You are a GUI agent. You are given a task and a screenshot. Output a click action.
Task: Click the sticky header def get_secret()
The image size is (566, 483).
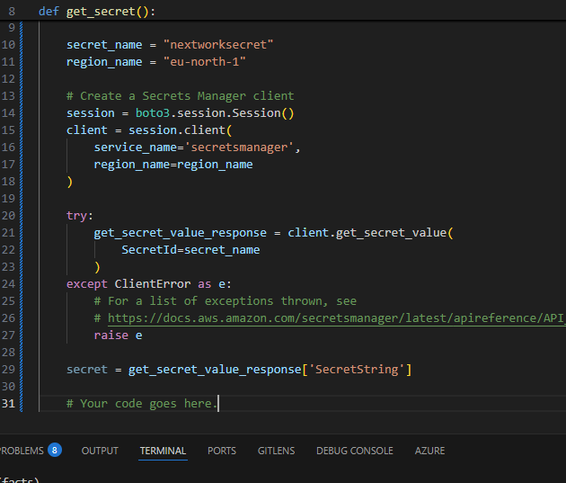coord(97,12)
